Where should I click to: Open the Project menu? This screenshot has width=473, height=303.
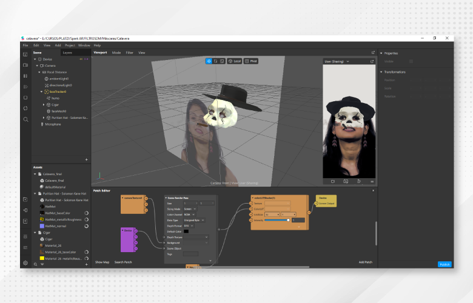pos(70,45)
